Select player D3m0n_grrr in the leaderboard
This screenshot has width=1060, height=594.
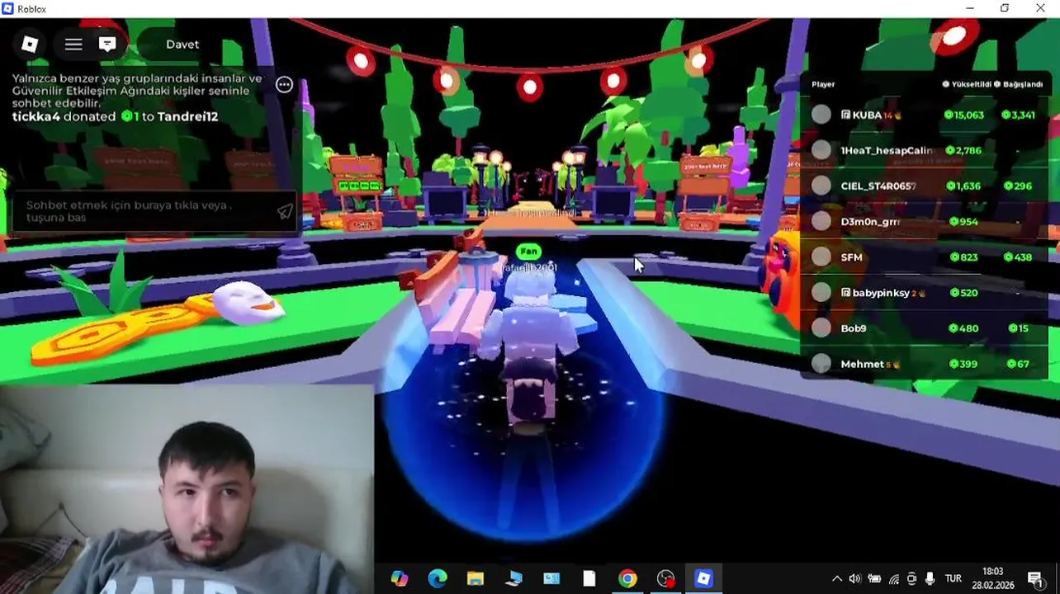[925, 221]
